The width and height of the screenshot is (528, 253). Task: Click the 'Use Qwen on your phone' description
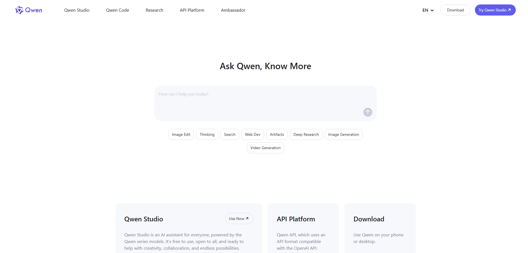pyautogui.click(x=378, y=238)
